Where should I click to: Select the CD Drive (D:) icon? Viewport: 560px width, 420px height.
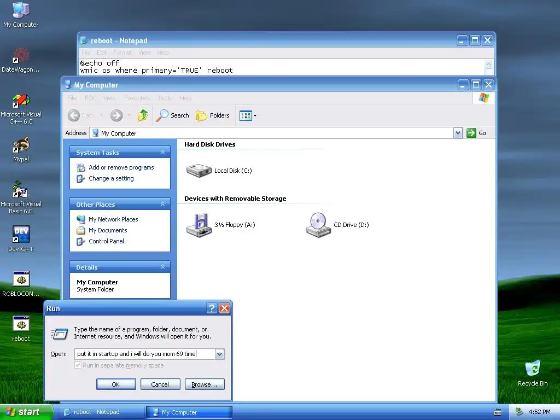tap(337, 225)
